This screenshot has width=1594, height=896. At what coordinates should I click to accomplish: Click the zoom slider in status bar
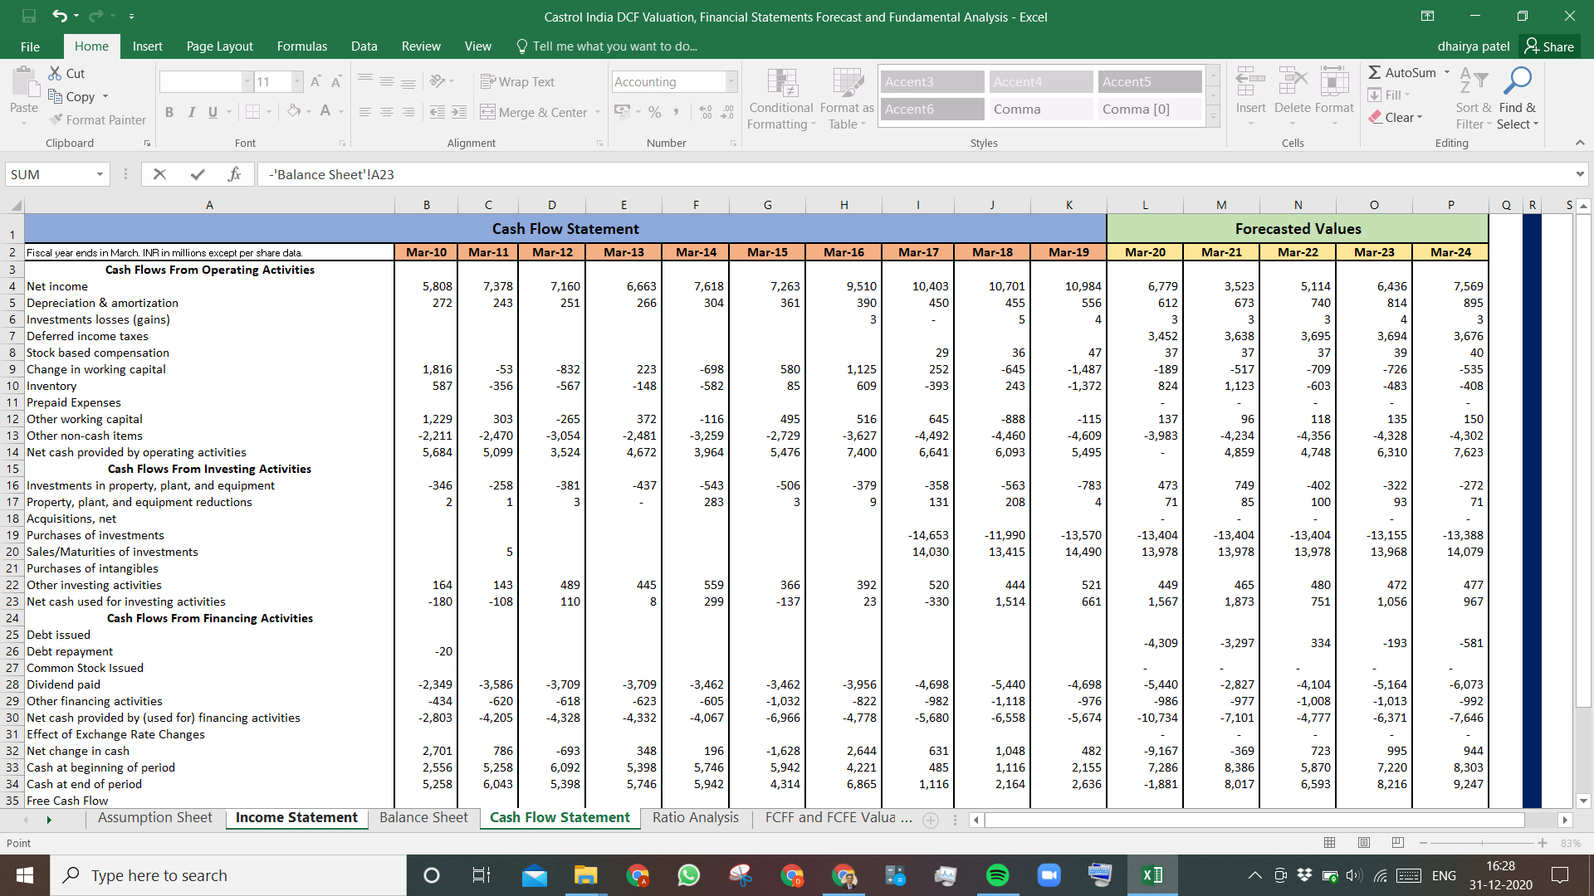[x=1481, y=843]
